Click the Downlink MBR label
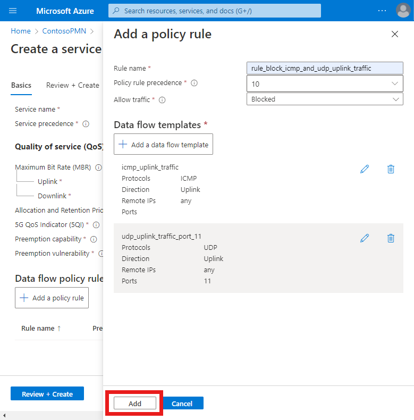Screen dimensions: 414x420 [x=52, y=196]
